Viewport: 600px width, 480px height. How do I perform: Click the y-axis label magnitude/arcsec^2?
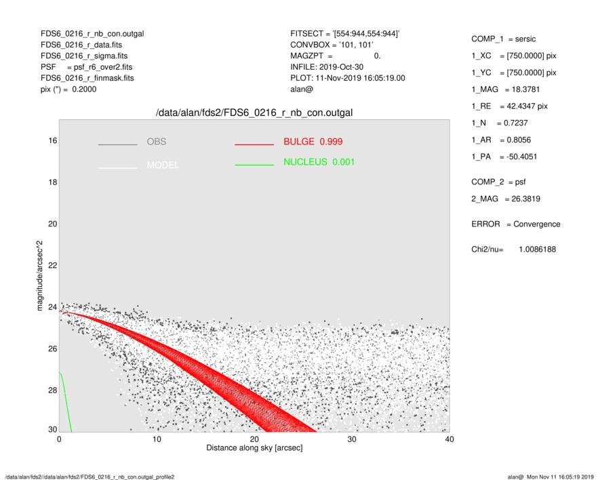40,276
